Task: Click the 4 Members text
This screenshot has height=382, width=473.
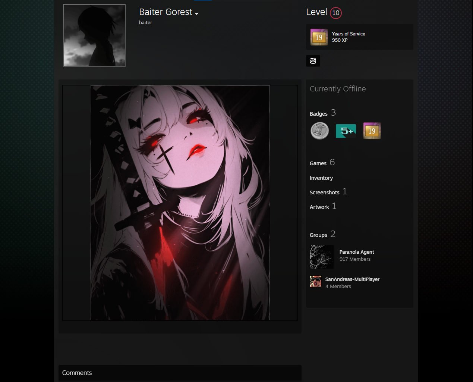Action: click(x=338, y=286)
